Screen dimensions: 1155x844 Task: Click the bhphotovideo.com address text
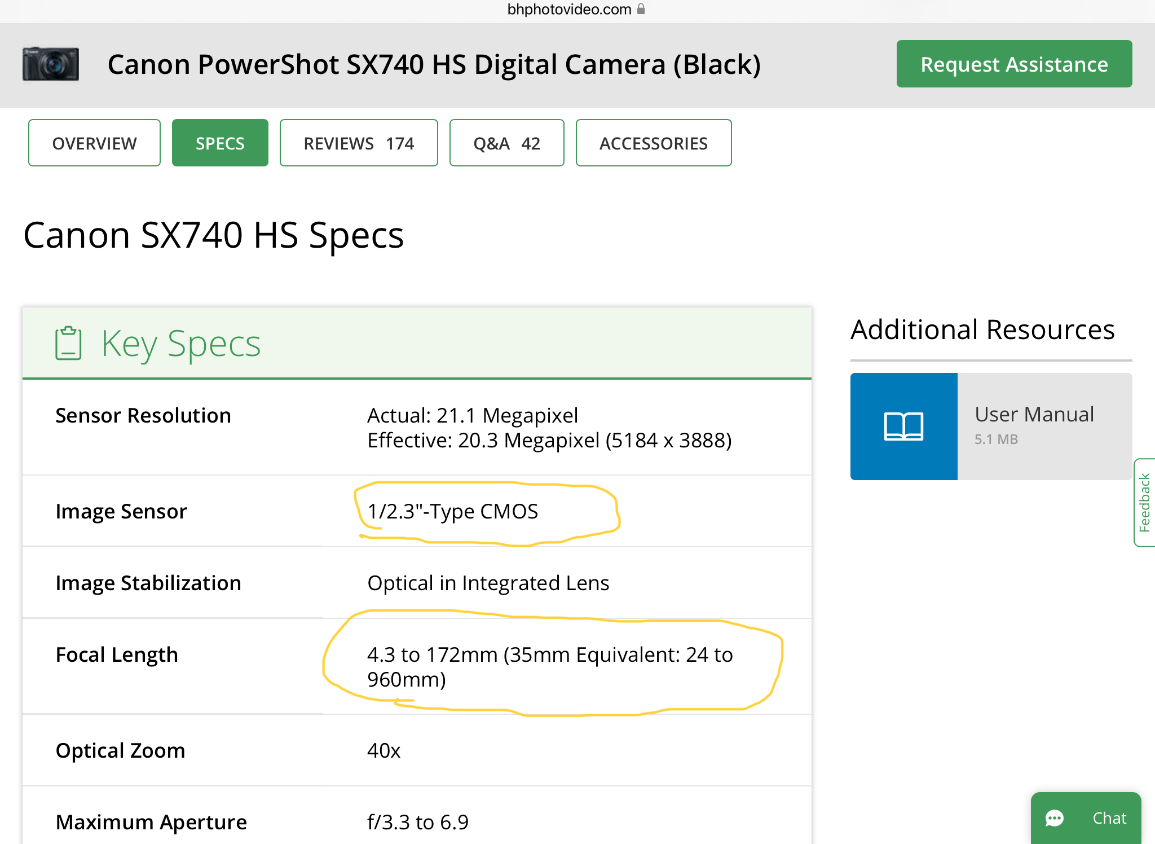click(x=568, y=9)
